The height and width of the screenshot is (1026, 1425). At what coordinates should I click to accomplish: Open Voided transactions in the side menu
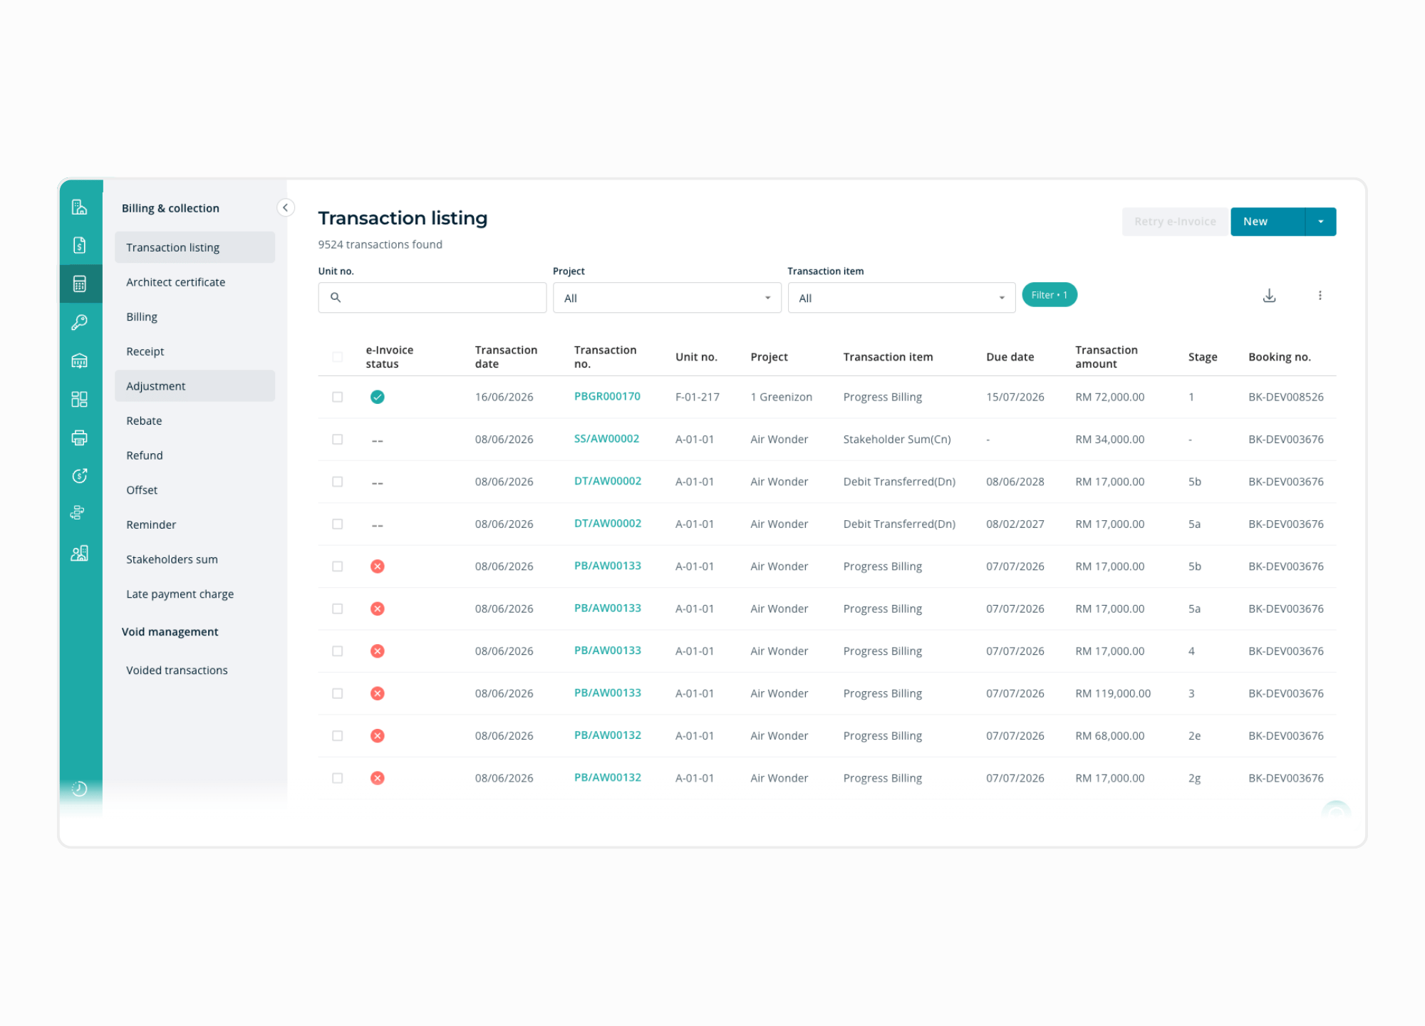tap(195, 670)
